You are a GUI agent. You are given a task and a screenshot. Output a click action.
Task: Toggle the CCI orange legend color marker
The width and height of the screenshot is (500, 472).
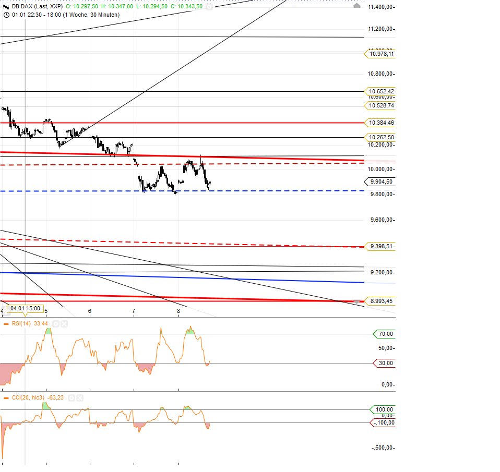(x=6, y=398)
